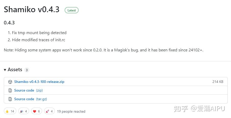Download Source code (zip) link
Image resolution: width=231 pixels, height=118 pixels.
24,91
